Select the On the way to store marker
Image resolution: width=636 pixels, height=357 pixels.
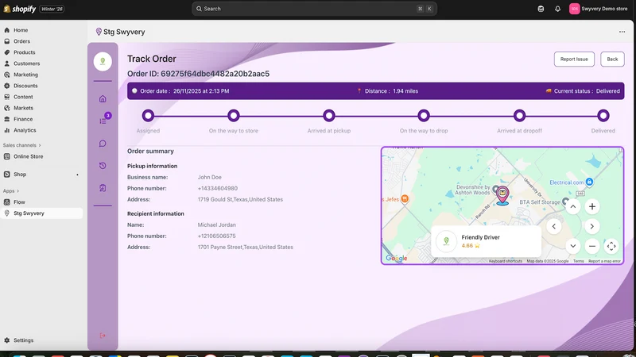point(233,116)
